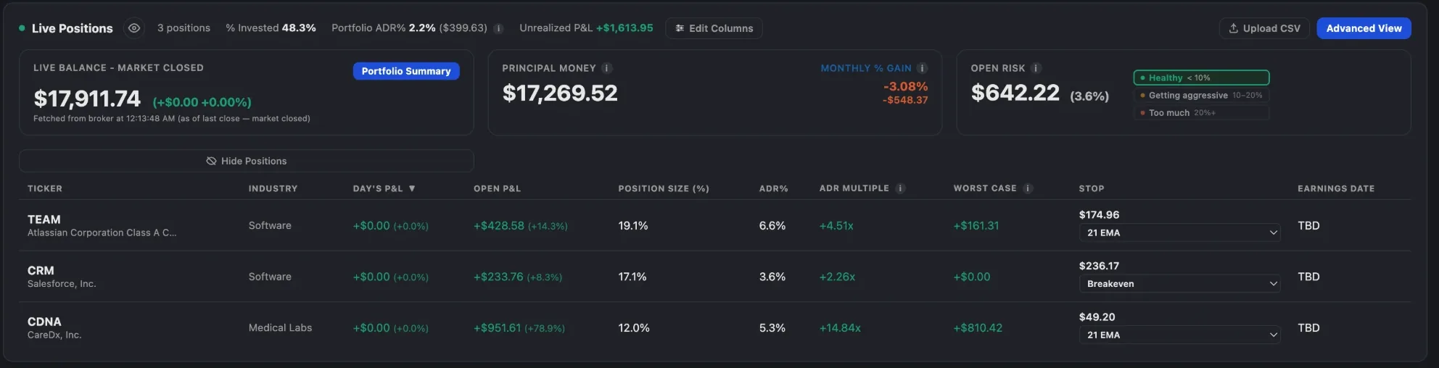Viewport: 1439px width, 368px height.
Task: Sort by ADR% column header
Action: pos(773,188)
